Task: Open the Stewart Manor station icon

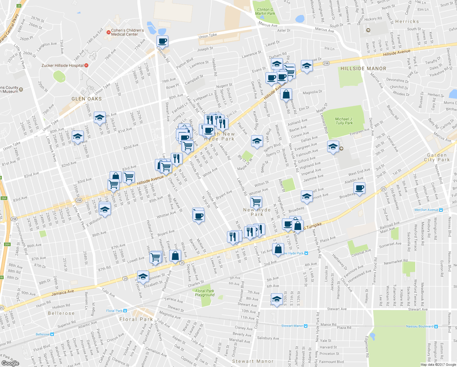Action: point(306,326)
